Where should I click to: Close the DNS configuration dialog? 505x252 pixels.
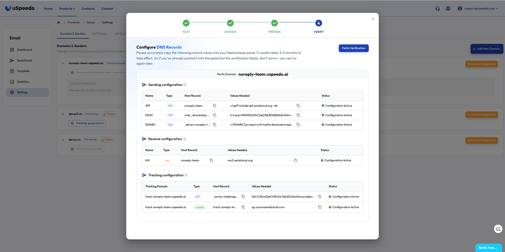click(x=373, y=19)
